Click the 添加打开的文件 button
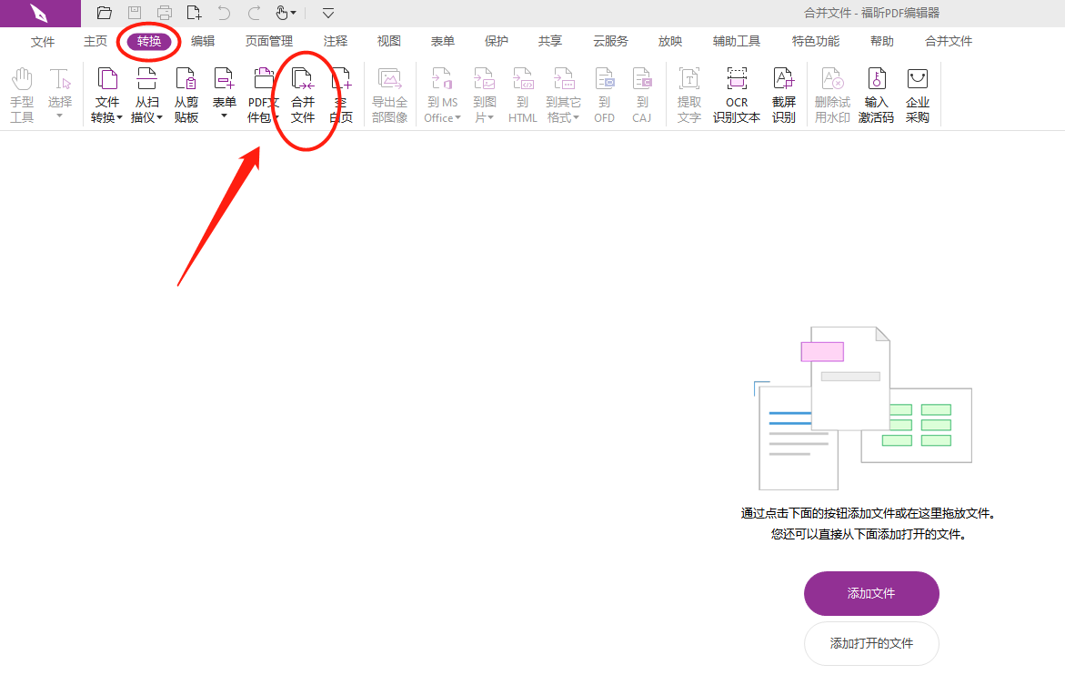This screenshot has width=1065, height=685. pos(870,643)
